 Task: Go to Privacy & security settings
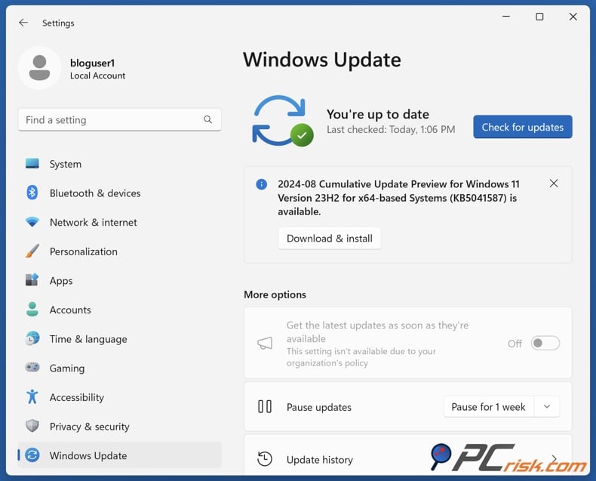click(x=120, y=426)
